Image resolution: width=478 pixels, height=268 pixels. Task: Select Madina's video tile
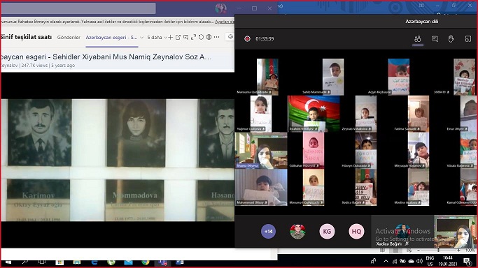tap(419, 188)
